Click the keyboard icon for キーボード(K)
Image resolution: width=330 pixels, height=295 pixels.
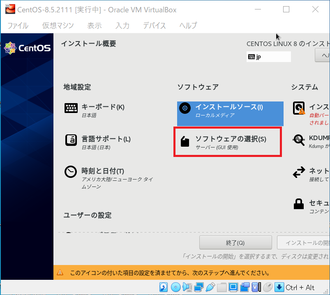click(x=71, y=108)
